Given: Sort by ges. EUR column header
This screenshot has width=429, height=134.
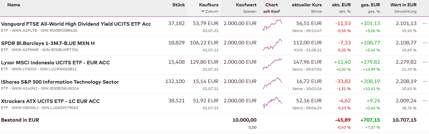Looking at the screenshot, I should point(370,5).
